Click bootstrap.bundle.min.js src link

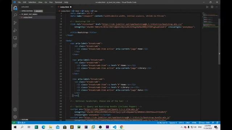tap(127, 117)
